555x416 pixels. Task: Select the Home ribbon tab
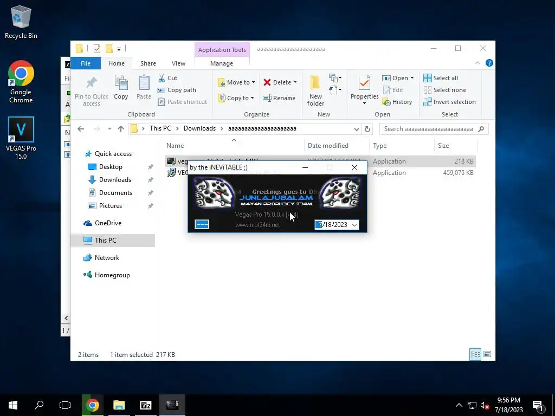coord(117,63)
